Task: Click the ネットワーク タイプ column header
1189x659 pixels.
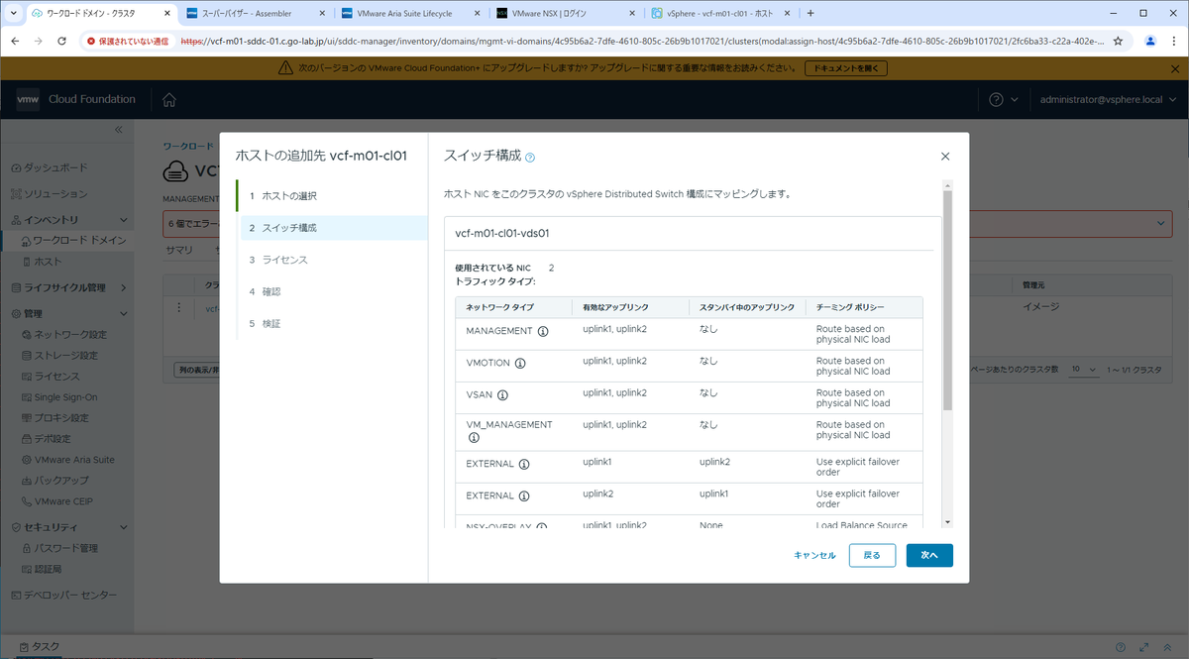Action: (x=500, y=307)
